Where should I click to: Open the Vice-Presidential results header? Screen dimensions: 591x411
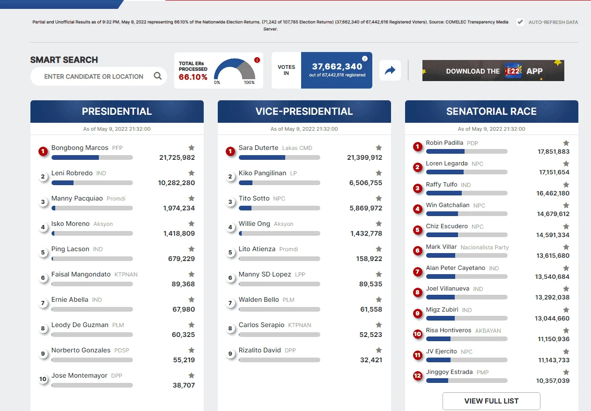304,112
